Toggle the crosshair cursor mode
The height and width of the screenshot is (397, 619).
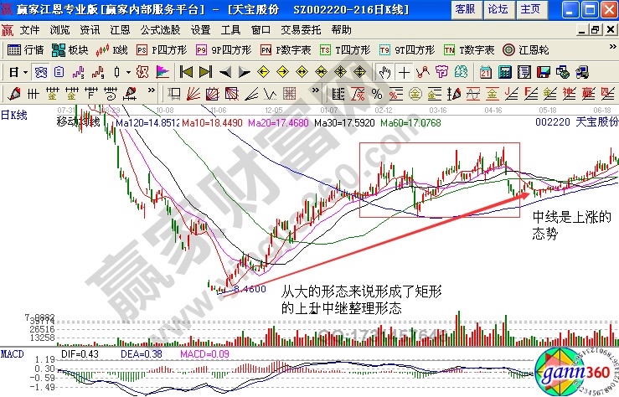coord(405,71)
